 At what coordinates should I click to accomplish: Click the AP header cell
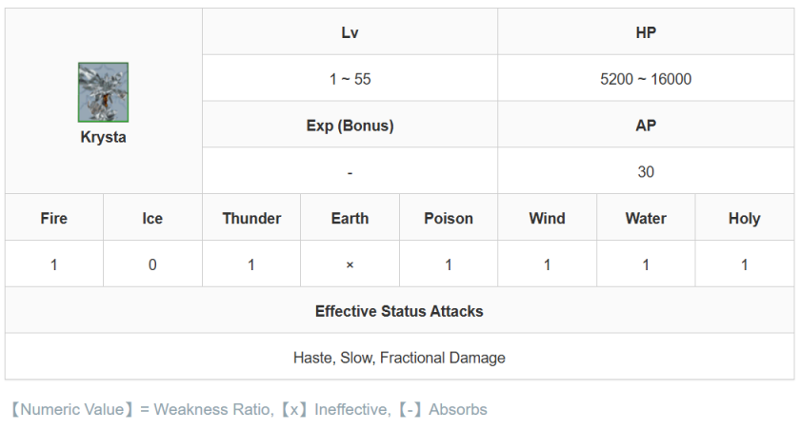646,126
